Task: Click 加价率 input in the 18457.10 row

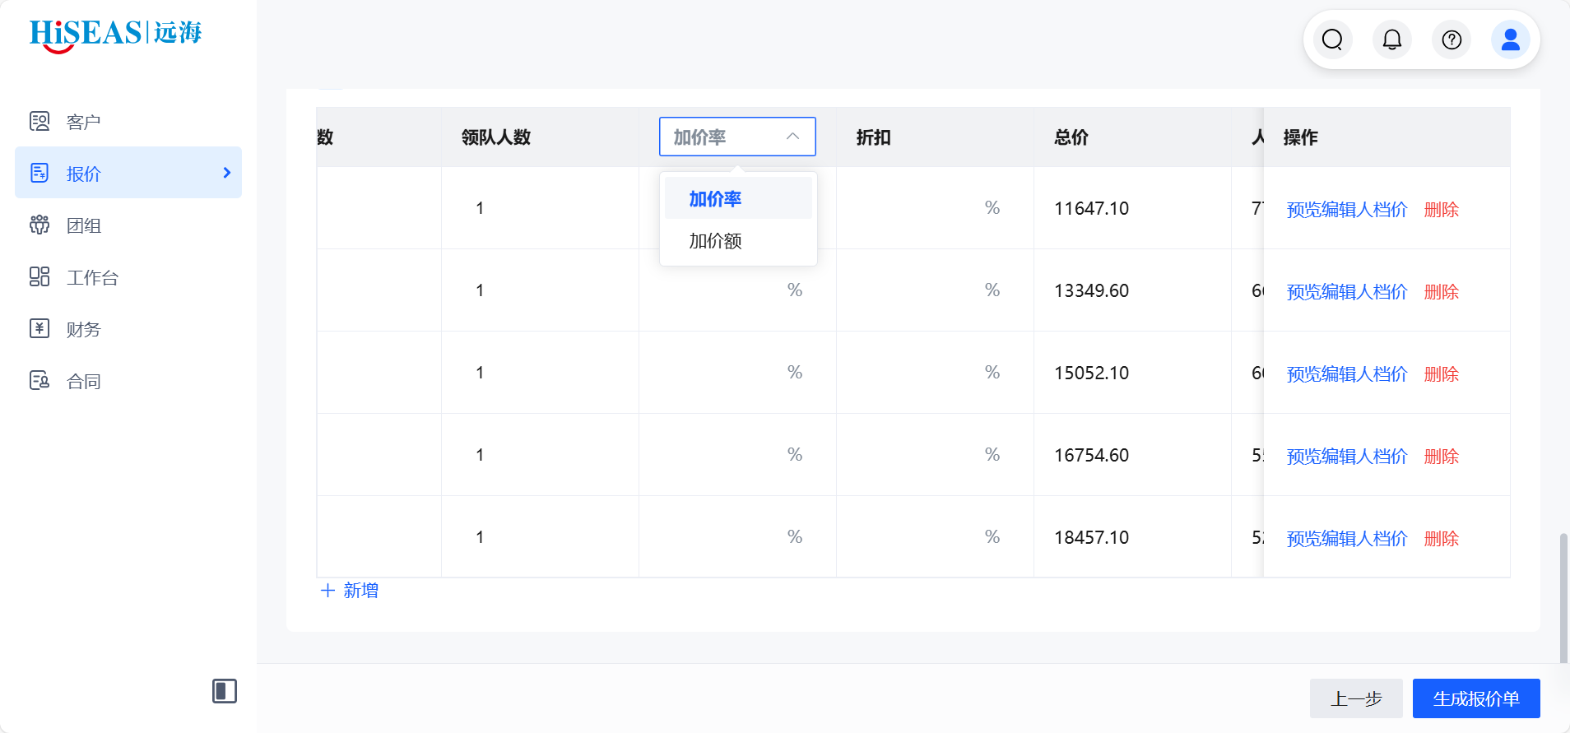Action: (737, 537)
